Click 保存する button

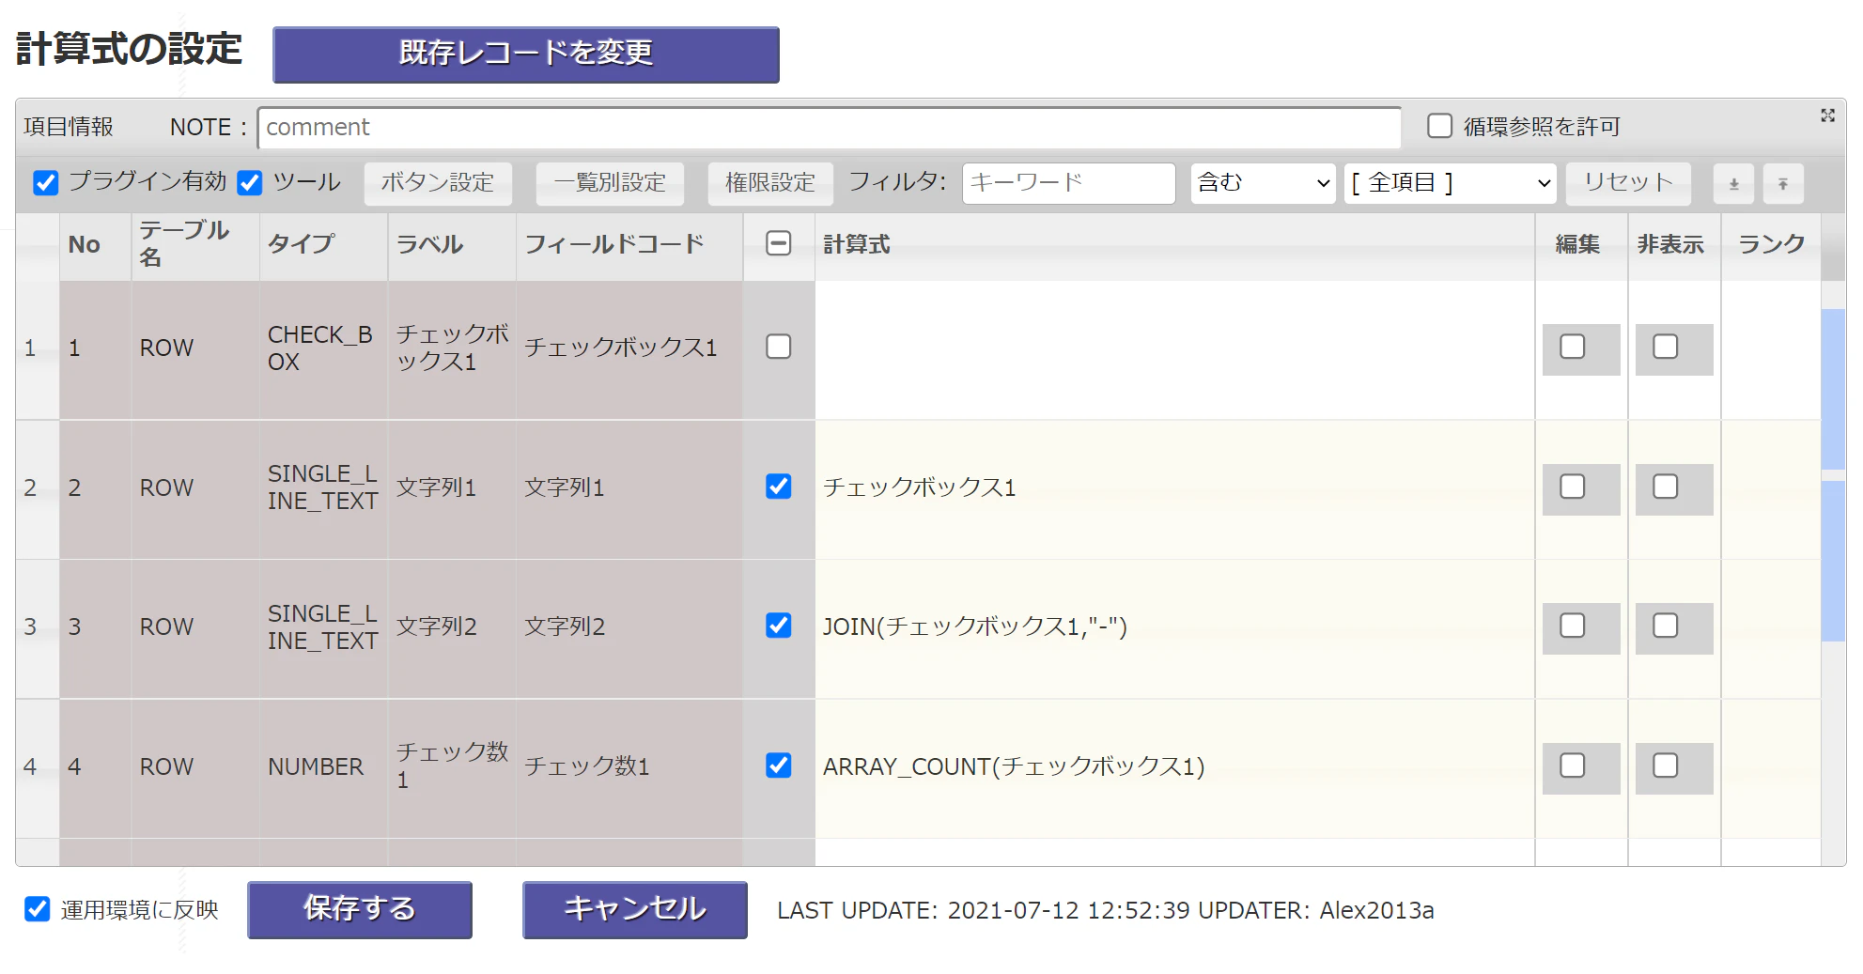(x=360, y=909)
